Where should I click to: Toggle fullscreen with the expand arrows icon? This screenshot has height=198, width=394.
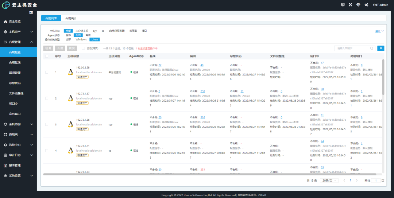pyautogui.click(x=351, y=5)
